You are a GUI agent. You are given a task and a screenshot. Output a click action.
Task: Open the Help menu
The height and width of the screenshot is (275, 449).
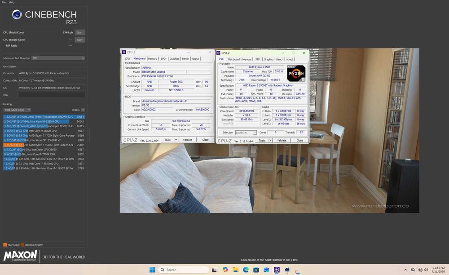click(x=12, y=2)
